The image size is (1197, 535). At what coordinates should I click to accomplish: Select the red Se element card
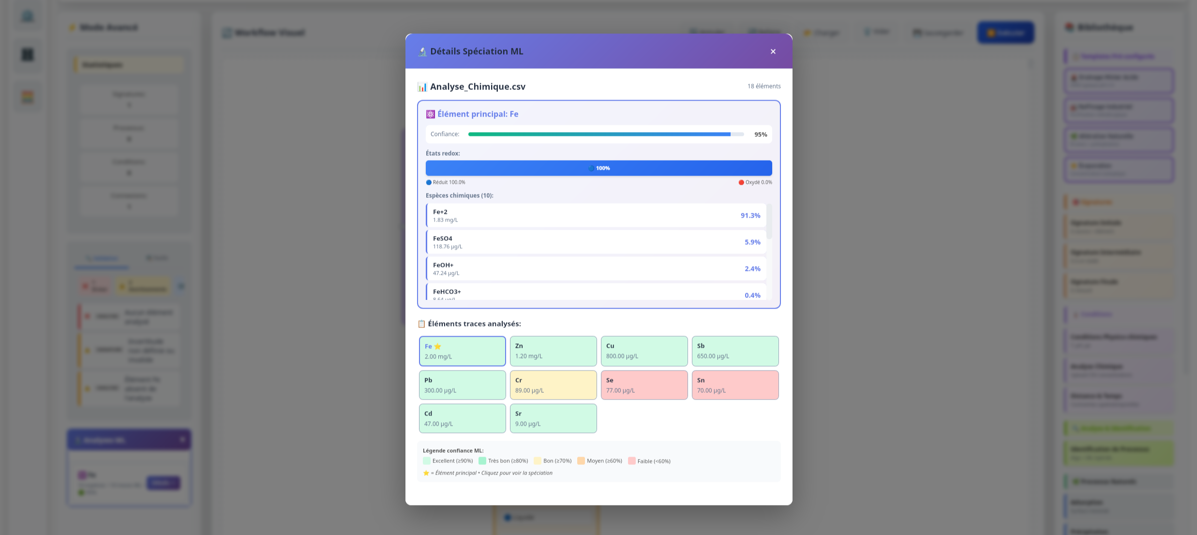click(644, 385)
